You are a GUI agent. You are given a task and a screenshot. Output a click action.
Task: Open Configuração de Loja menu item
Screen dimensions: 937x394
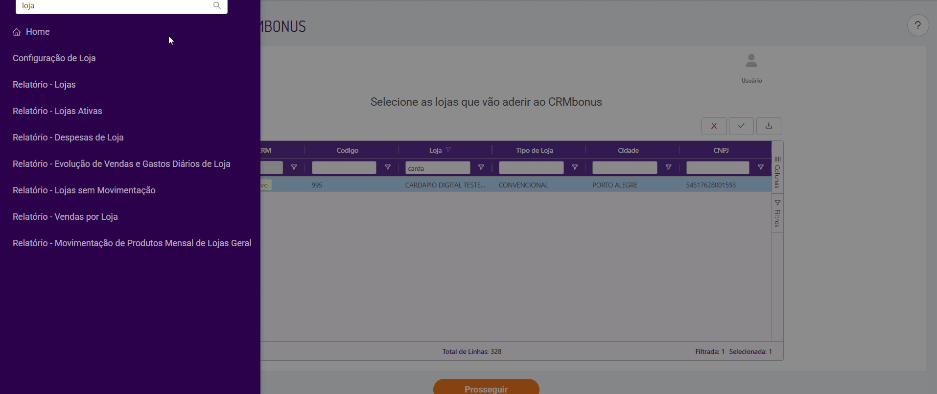pyautogui.click(x=54, y=58)
